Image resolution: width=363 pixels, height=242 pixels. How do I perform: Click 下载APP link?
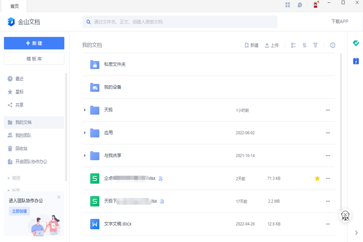[339, 21]
